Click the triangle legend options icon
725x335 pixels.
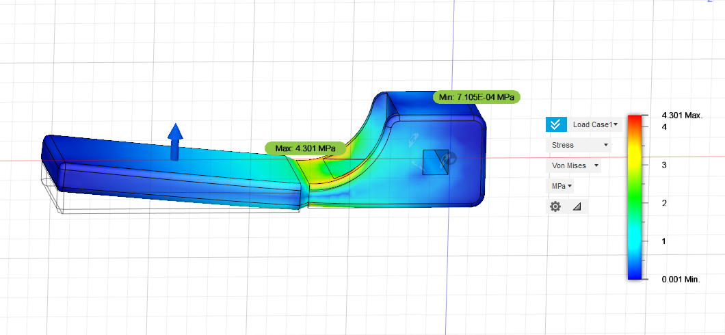click(577, 206)
